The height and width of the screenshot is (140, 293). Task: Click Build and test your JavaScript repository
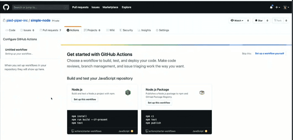tap(100, 78)
